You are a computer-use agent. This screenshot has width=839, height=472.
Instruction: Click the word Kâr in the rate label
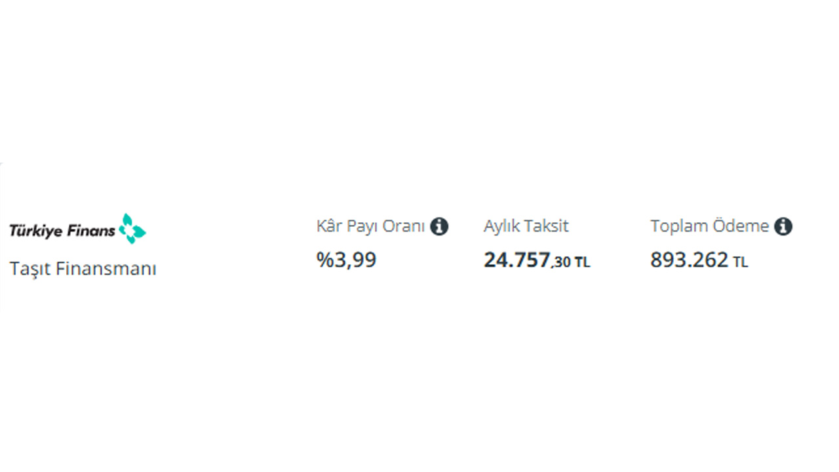[330, 227]
